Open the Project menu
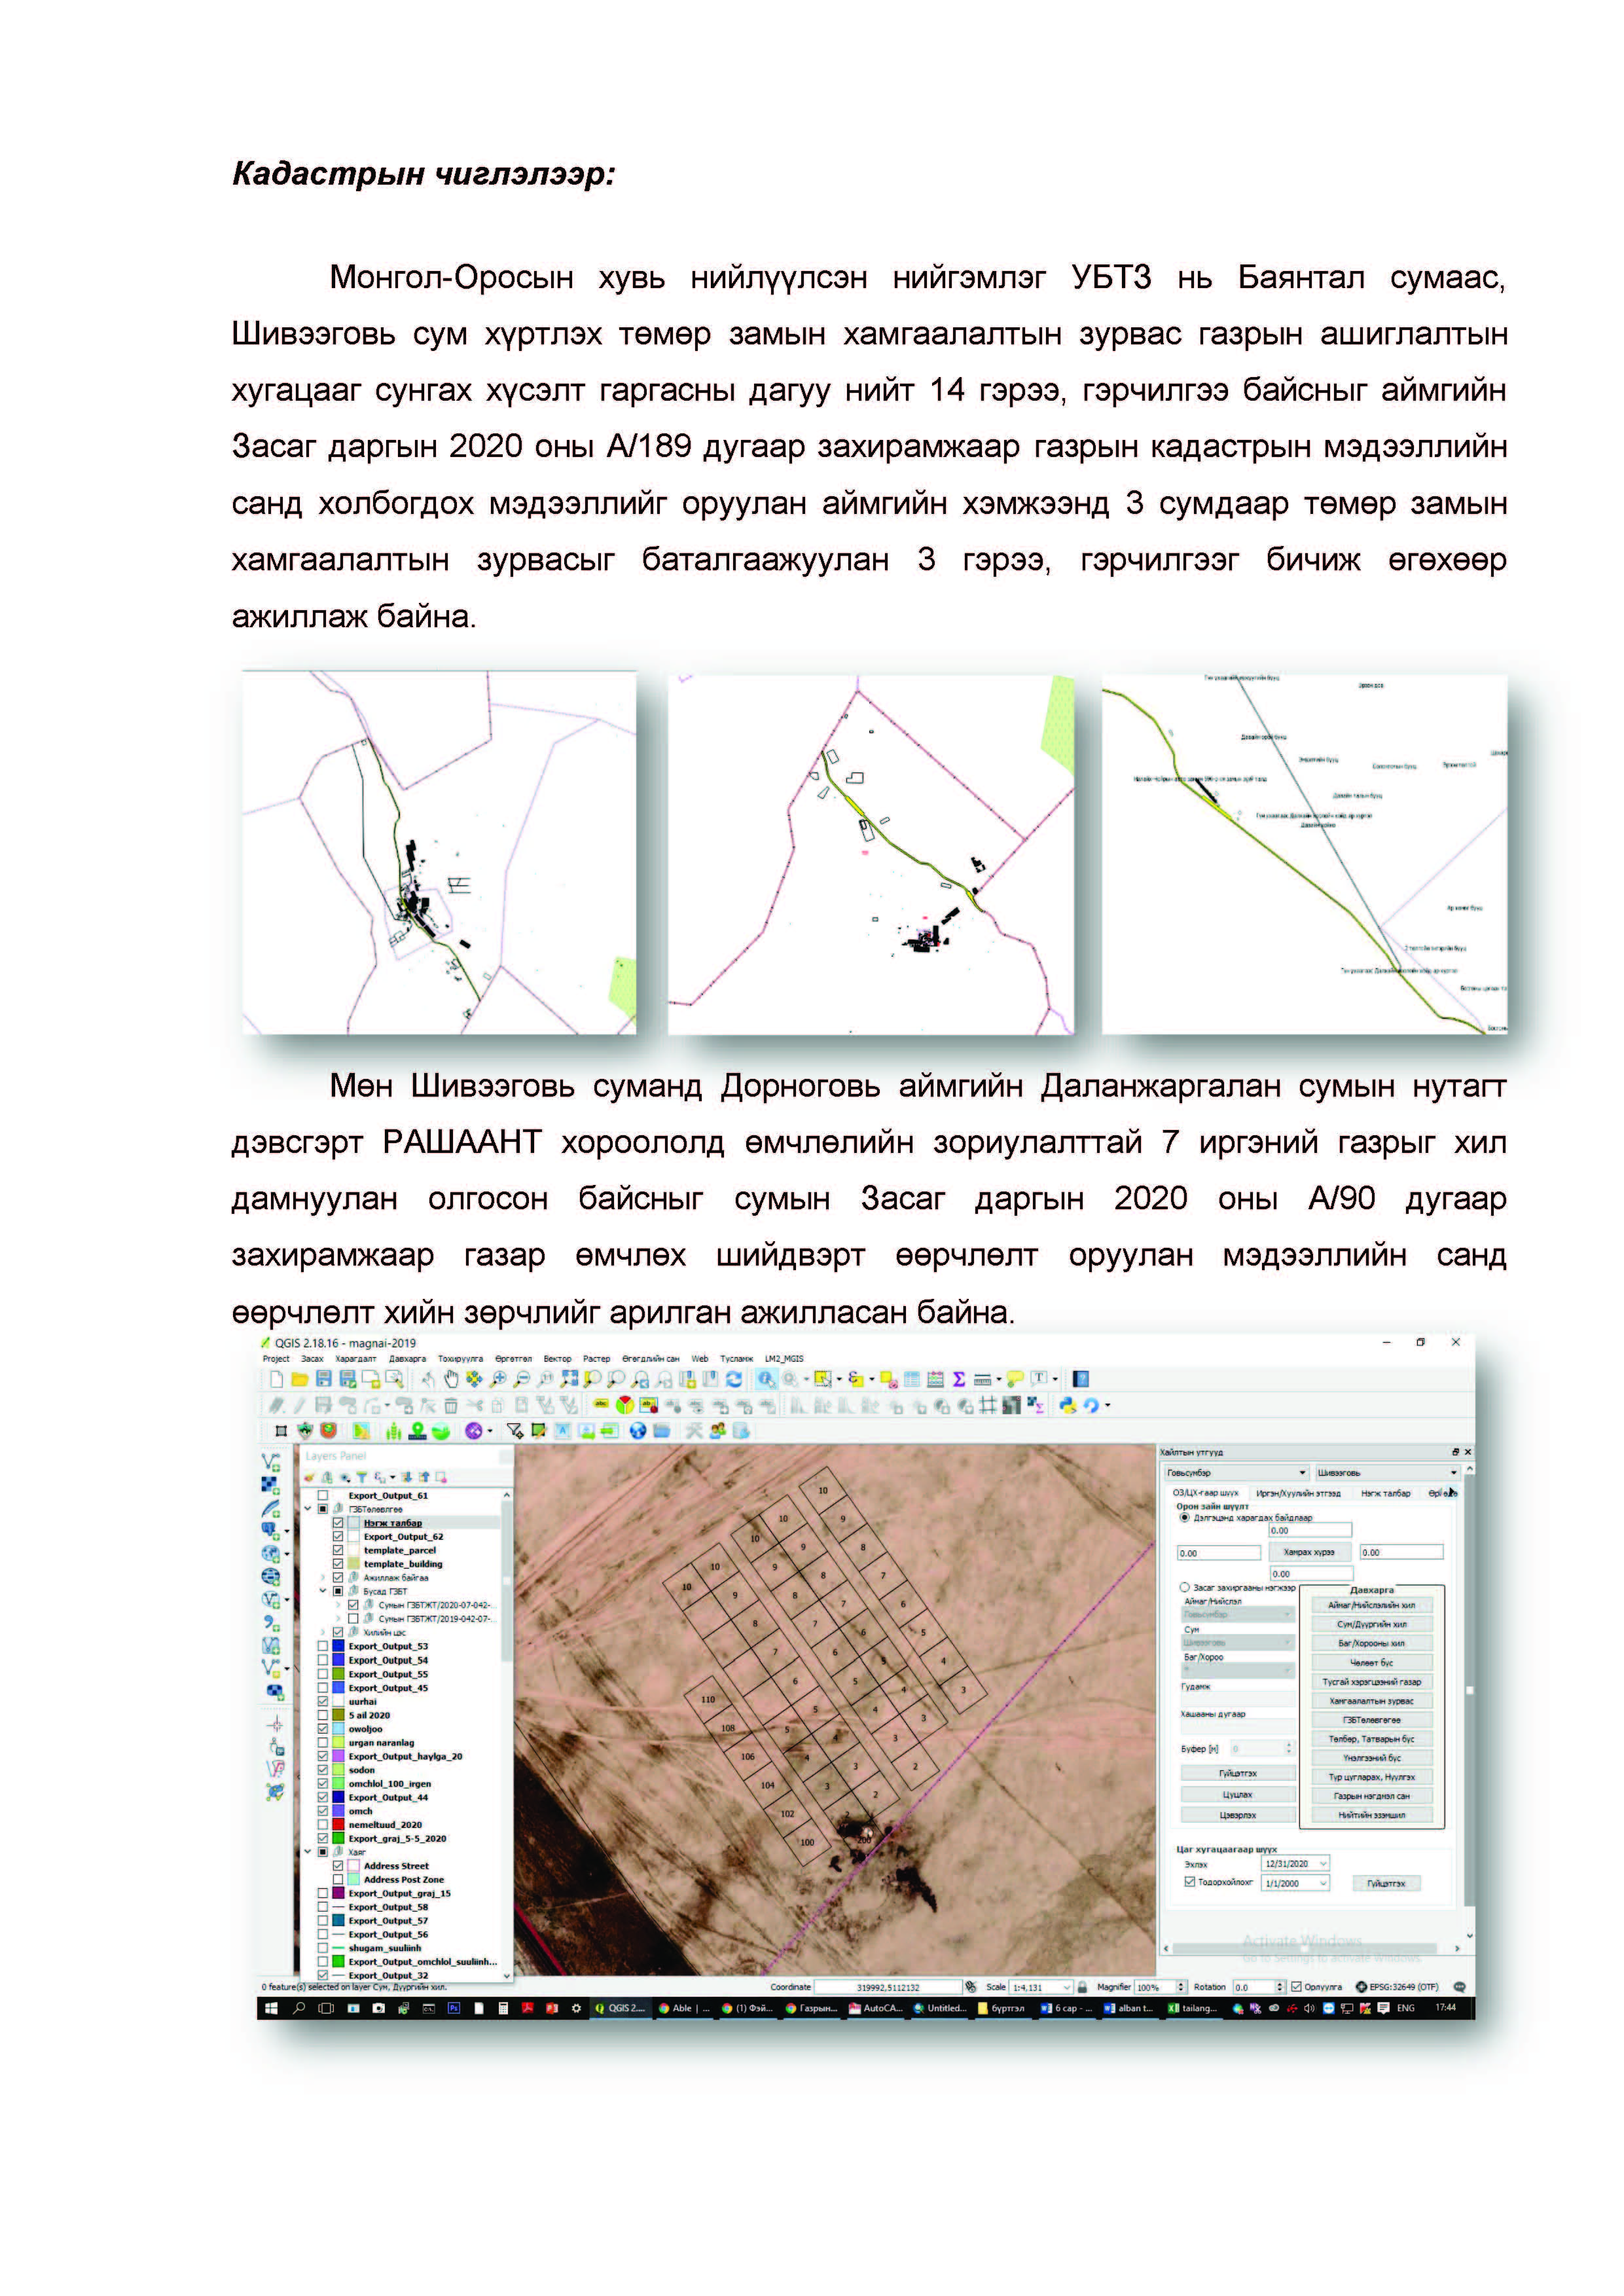Screen dimensions: 1624x2296 [x=276, y=1359]
